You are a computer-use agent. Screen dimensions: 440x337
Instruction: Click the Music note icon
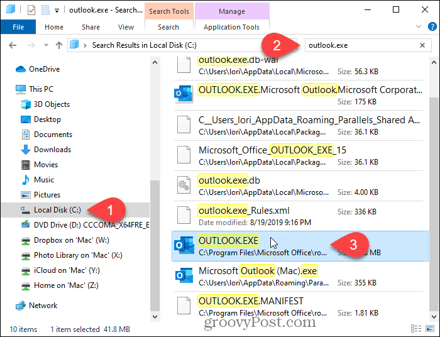coord(26,180)
